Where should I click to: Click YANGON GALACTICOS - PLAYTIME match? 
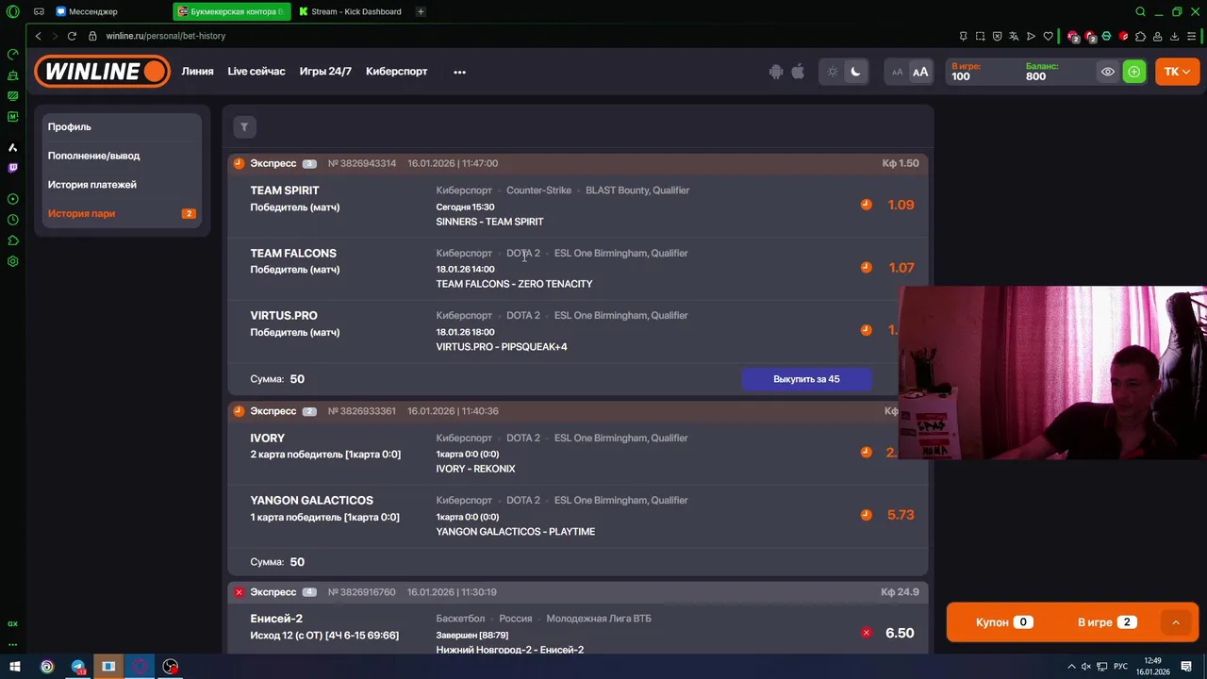click(515, 532)
